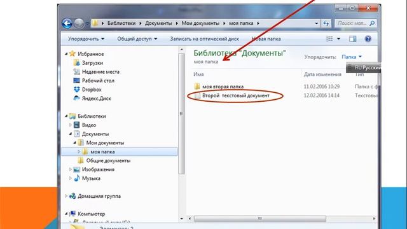
Task: Click the Музыка note icon
Action: [x=76, y=178]
